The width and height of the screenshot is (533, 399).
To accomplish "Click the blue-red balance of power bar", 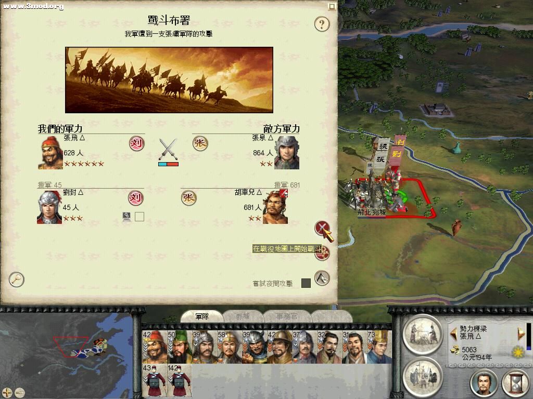I will point(168,164).
